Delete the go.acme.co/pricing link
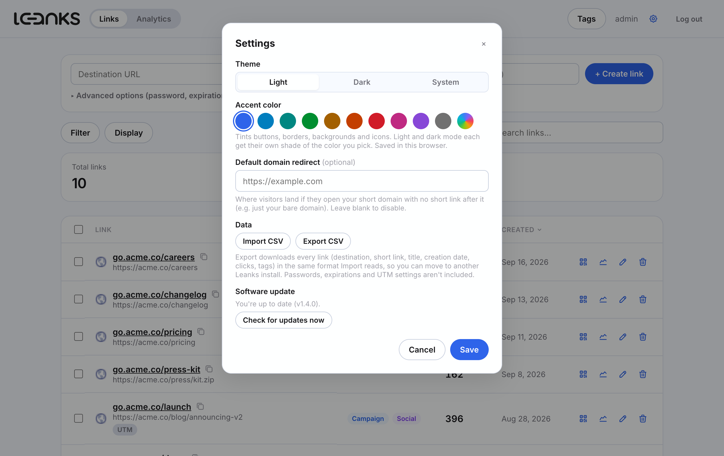The width and height of the screenshot is (724, 456). pyautogui.click(x=643, y=336)
